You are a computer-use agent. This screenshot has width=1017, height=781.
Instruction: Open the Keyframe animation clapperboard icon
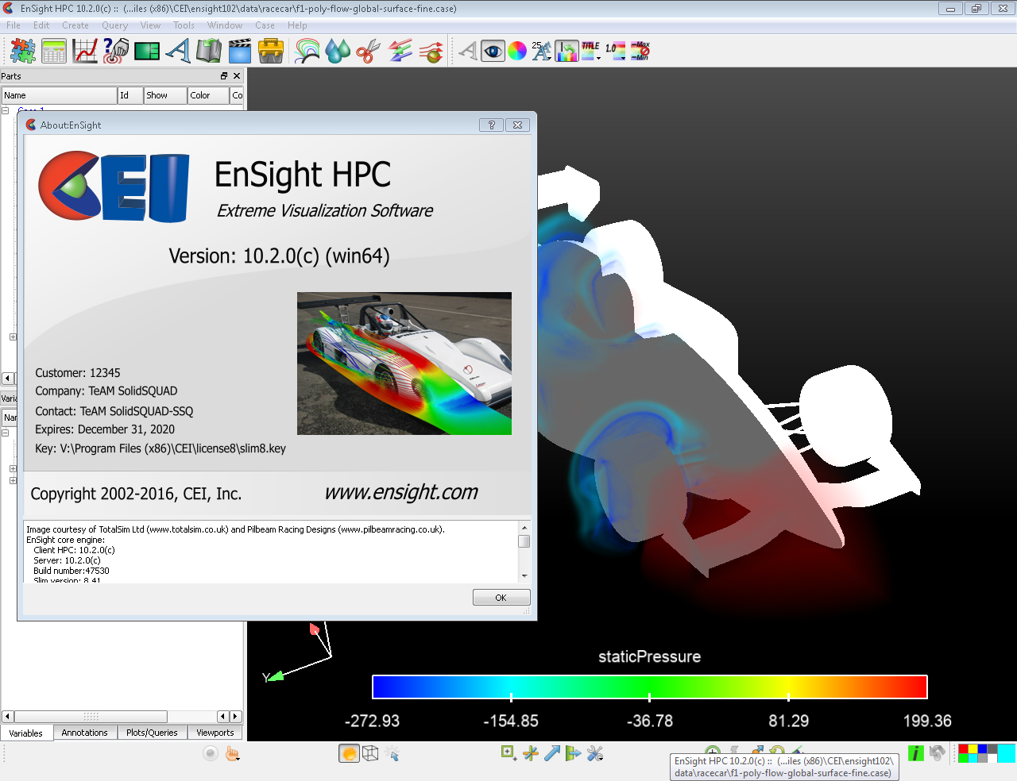[x=240, y=51]
